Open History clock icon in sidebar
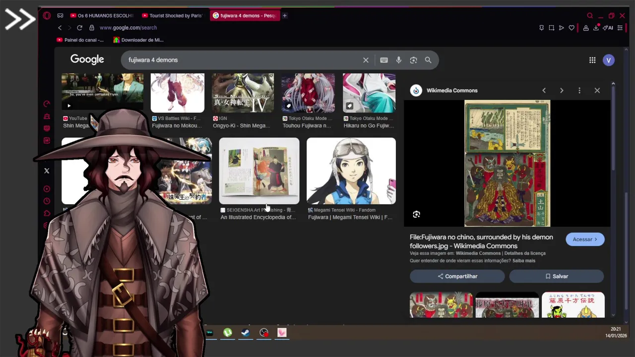 click(47, 201)
